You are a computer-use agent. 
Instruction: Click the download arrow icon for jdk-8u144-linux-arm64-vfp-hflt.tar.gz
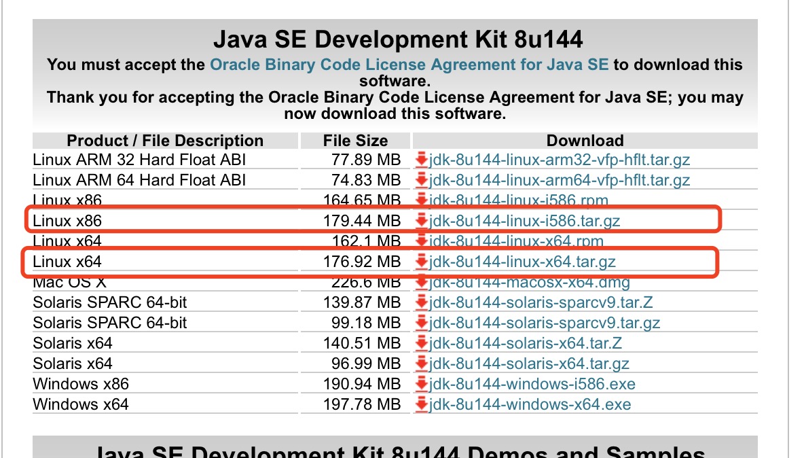422,180
